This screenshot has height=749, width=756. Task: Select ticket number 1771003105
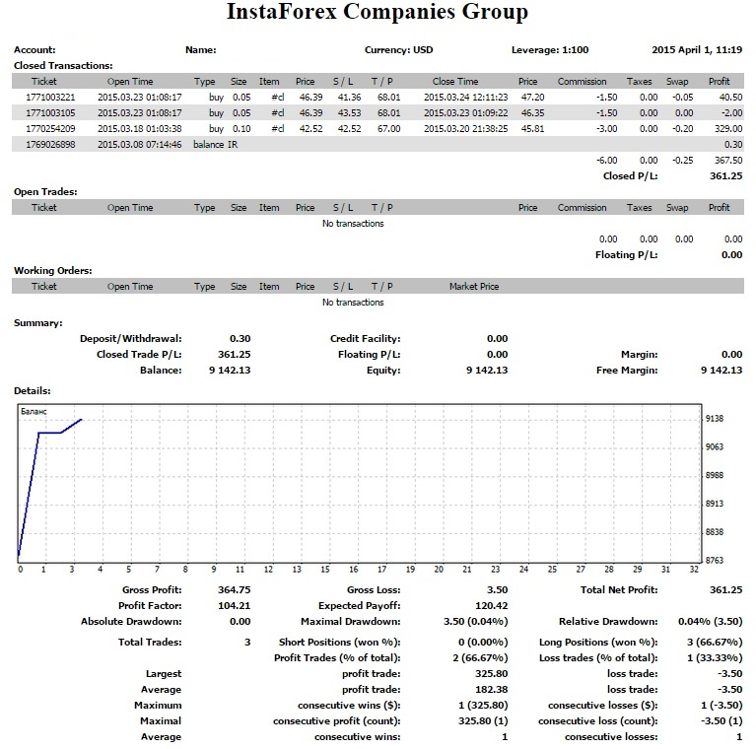coord(50,112)
